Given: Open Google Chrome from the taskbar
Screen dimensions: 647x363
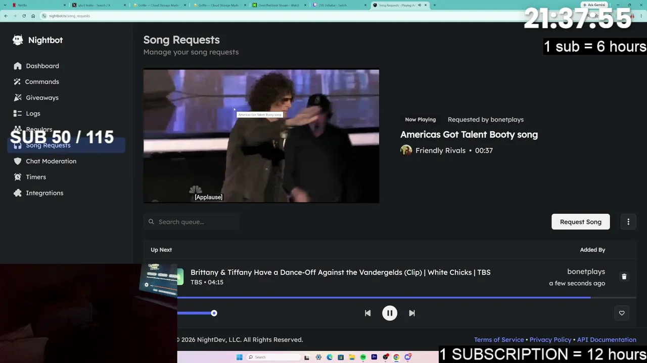Looking at the screenshot, I should [x=396, y=357].
